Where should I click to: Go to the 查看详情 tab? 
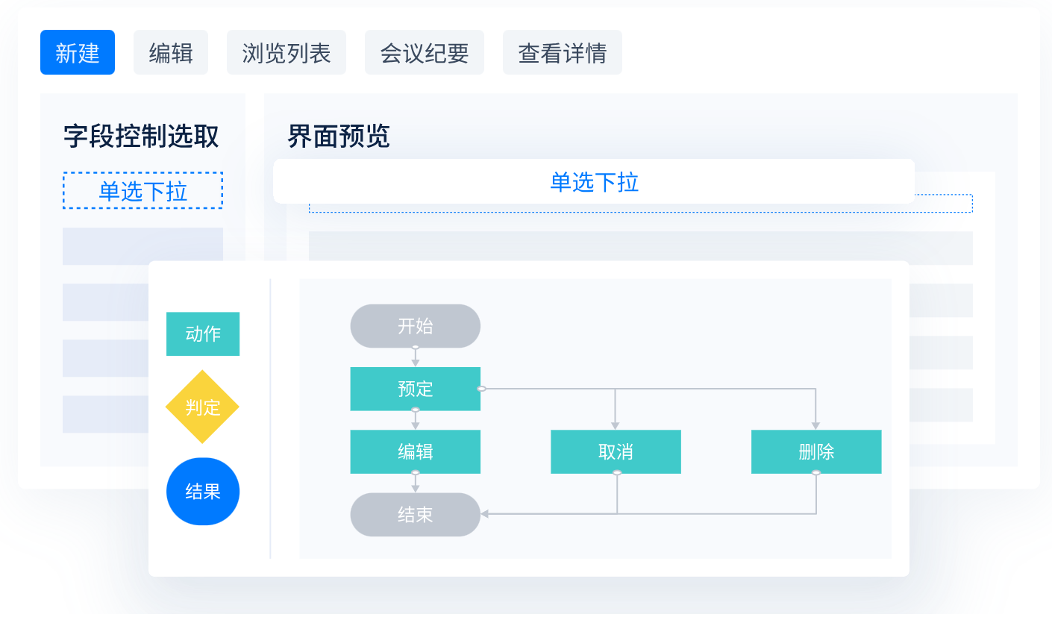[563, 53]
